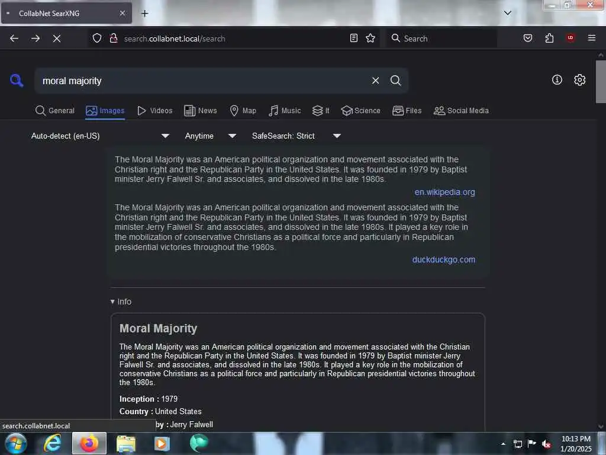The height and width of the screenshot is (455, 606).
Task: Go forward one page
Action: 36,39
